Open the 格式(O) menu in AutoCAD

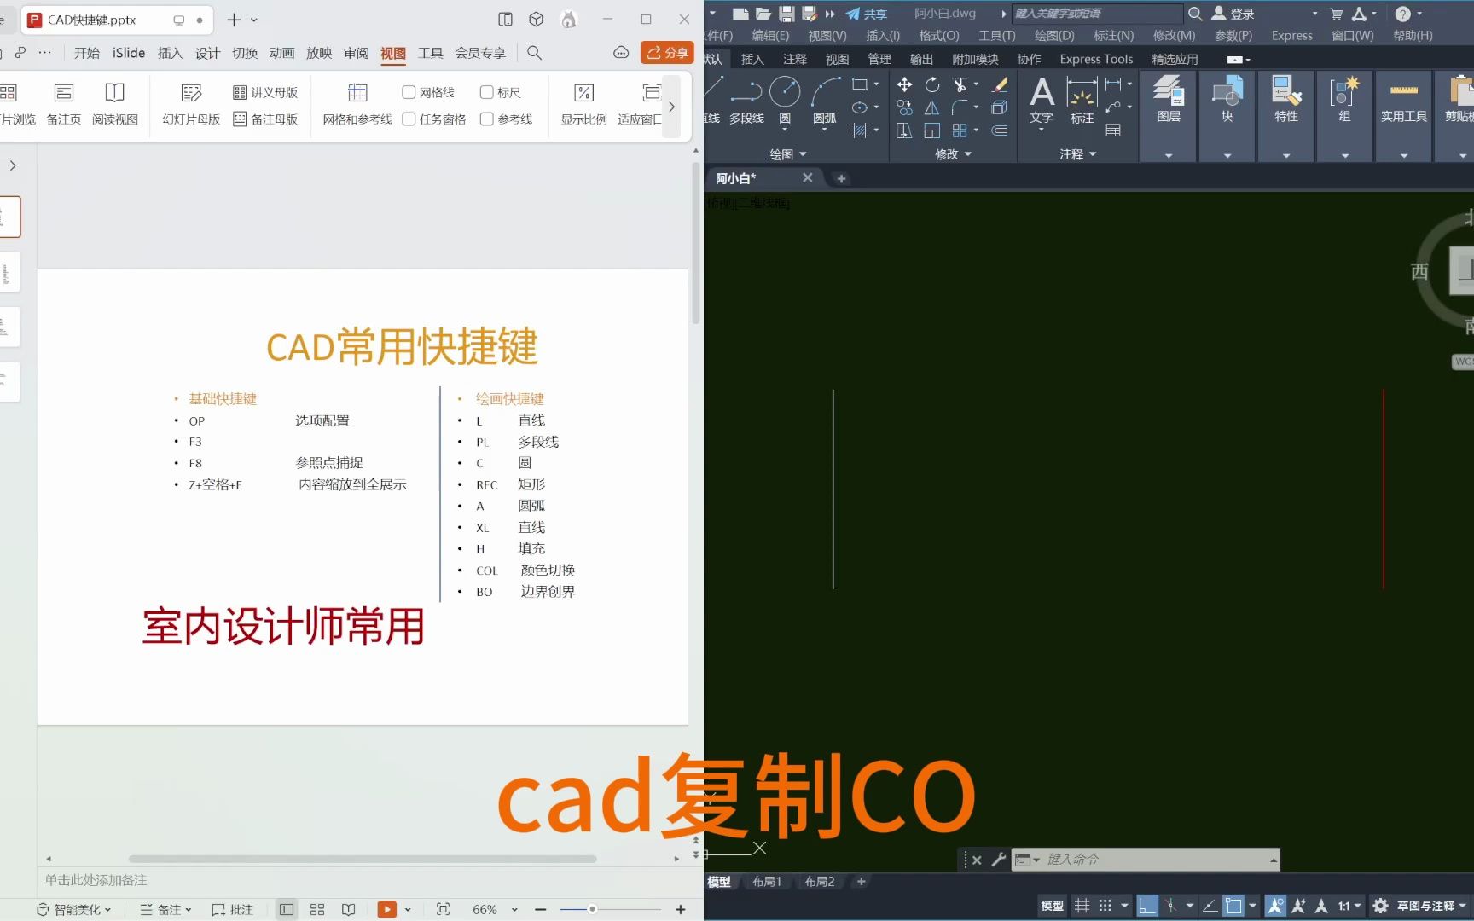click(937, 35)
